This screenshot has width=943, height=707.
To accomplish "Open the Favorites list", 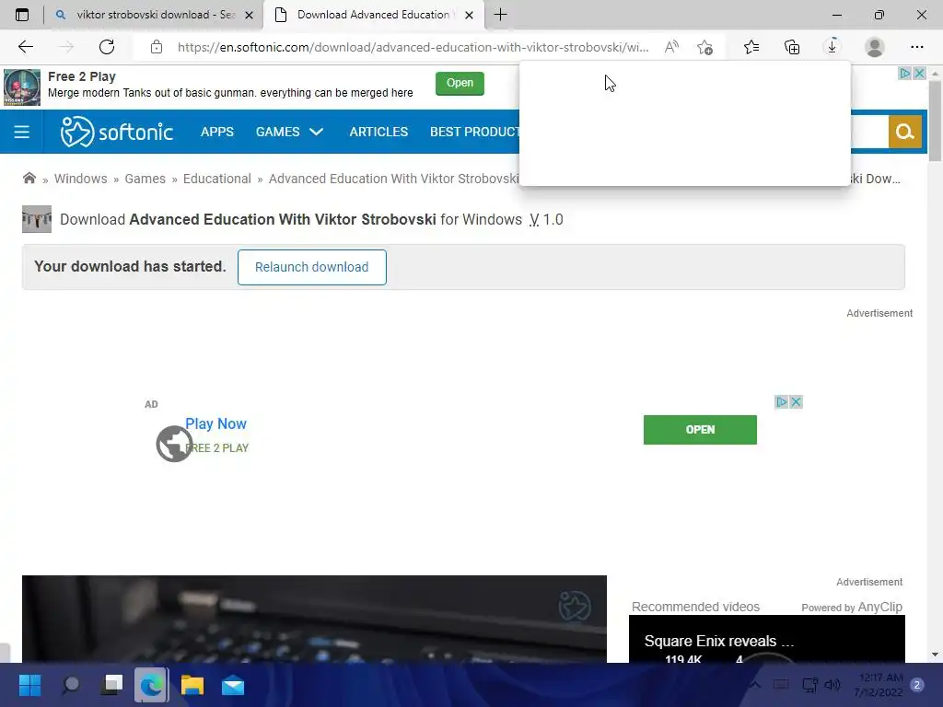I will pos(751,47).
